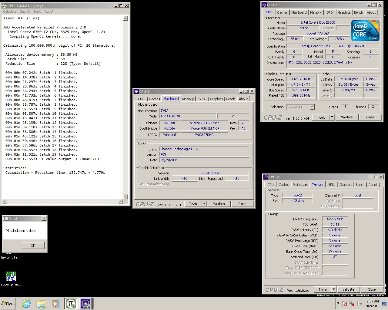Click the BIOS date 05/29/2008 field
The width and height of the screenshot is (388, 310).
pyautogui.click(x=204, y=160)
